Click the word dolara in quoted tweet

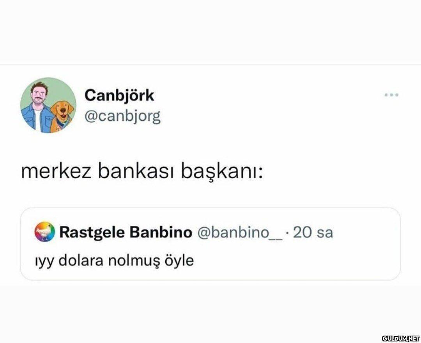pyautogui.click(x=81, y=260)
